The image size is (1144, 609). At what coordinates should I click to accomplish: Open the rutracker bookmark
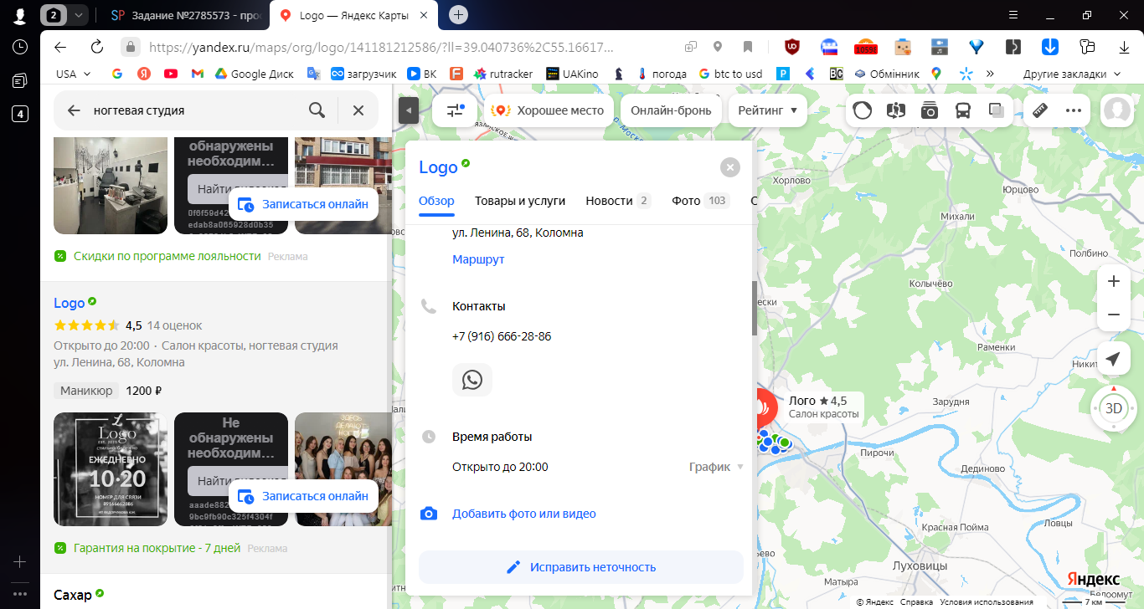click(503, 74)
